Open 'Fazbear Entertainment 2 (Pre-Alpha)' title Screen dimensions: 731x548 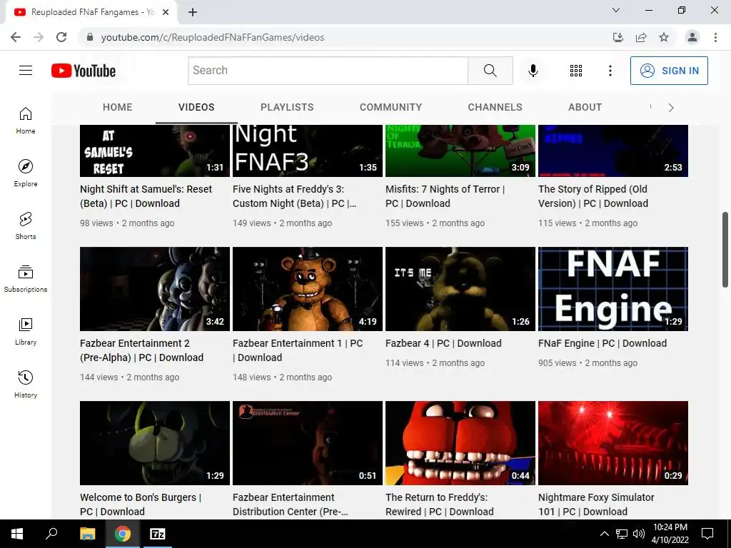142,350
